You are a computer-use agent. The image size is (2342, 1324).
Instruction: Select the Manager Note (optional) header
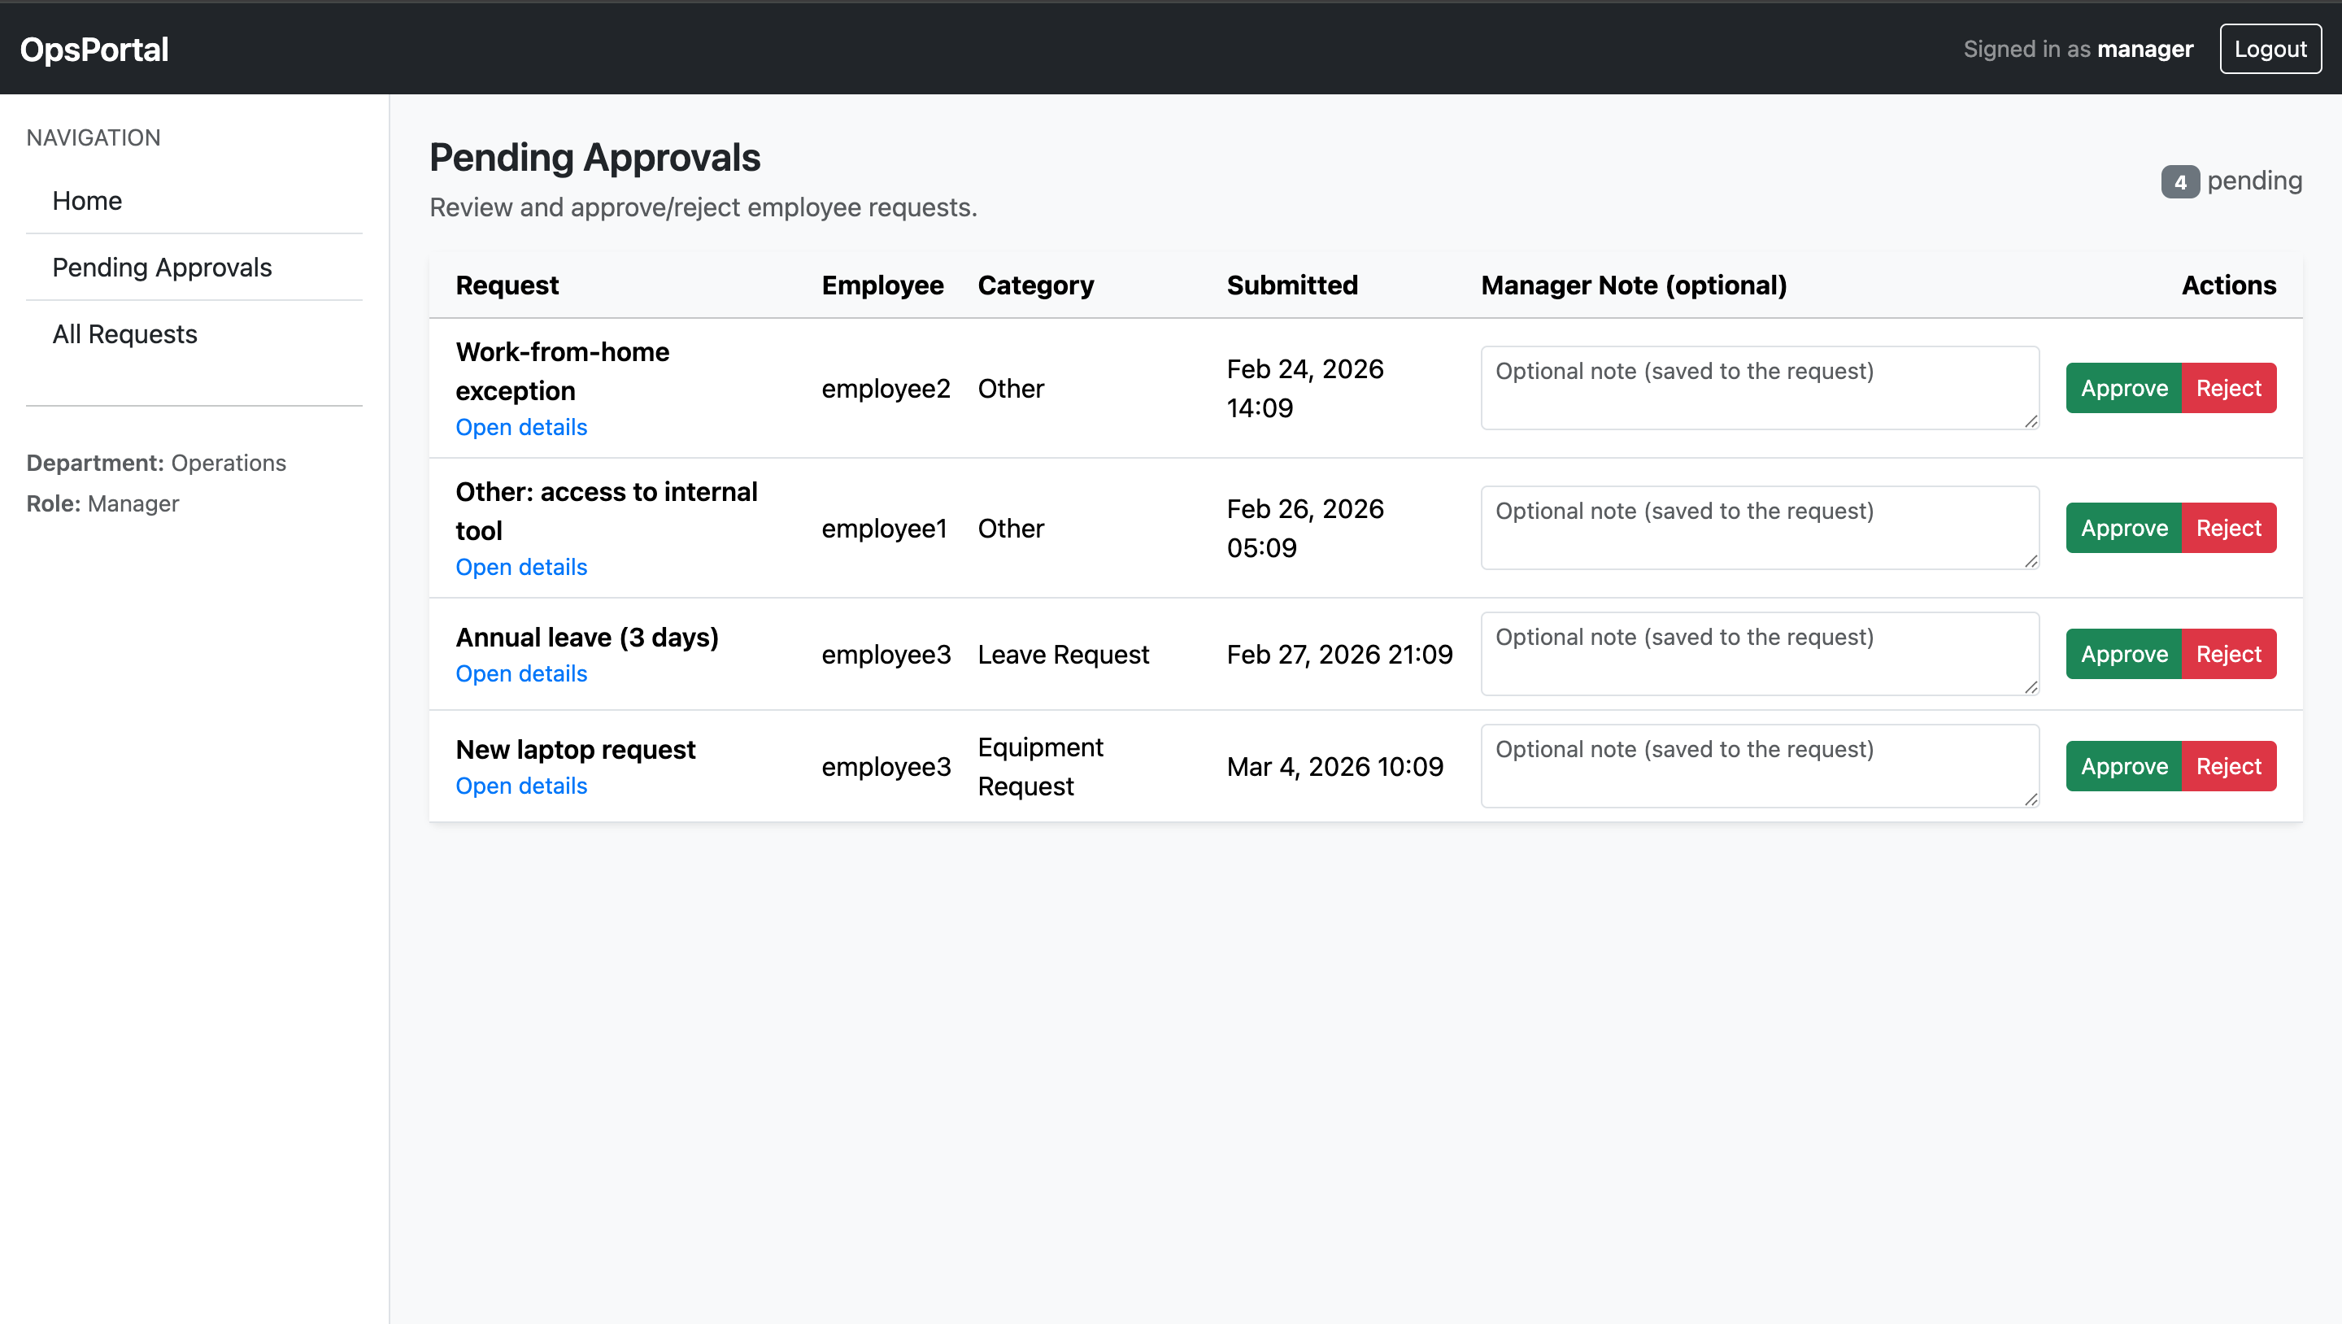[x=1634, y=285]
